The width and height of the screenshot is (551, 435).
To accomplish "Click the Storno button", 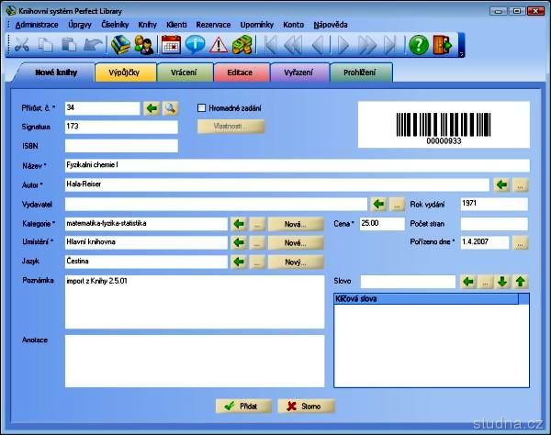I will 306,406.
